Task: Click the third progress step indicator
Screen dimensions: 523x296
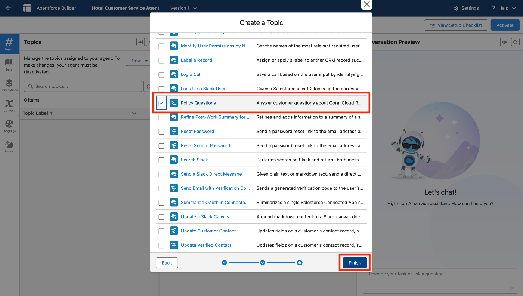Action: point(300,263)
